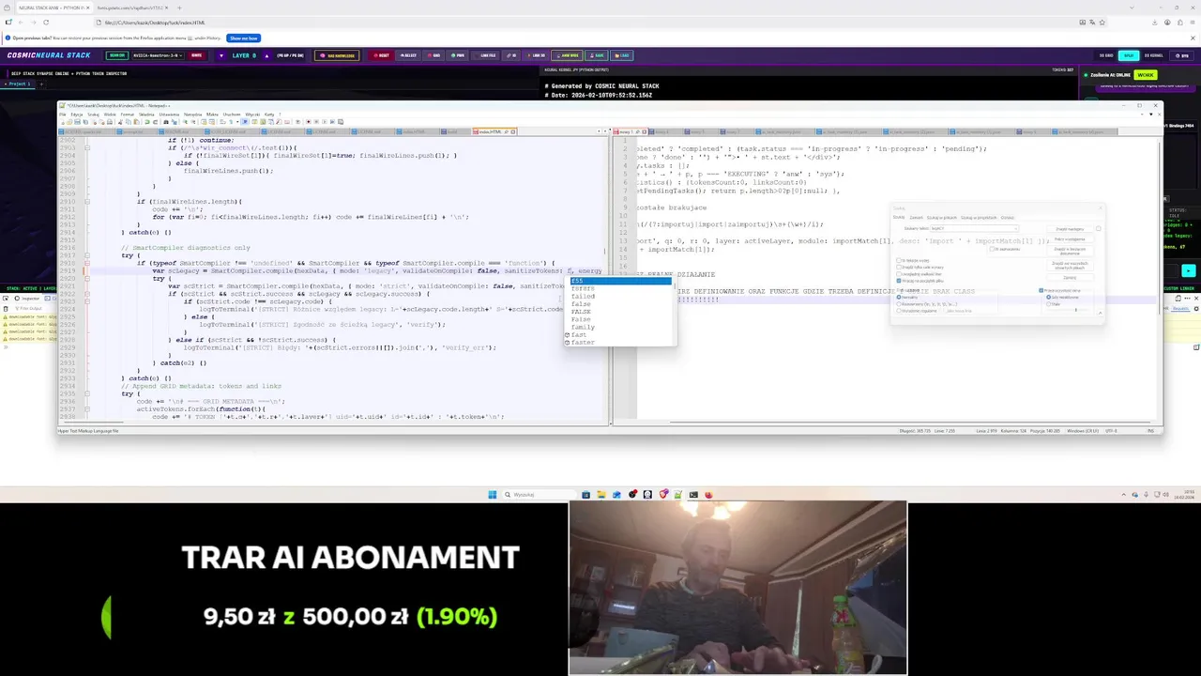Choose 'false' lowercase in the autocomplete list
The image size is (1201, 676).
tap(621, 304)
